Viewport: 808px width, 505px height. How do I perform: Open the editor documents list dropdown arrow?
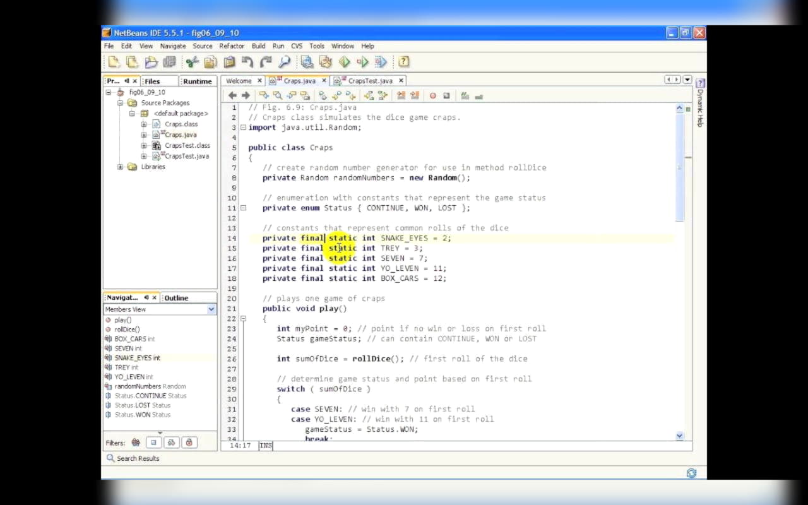pos(687,80)
